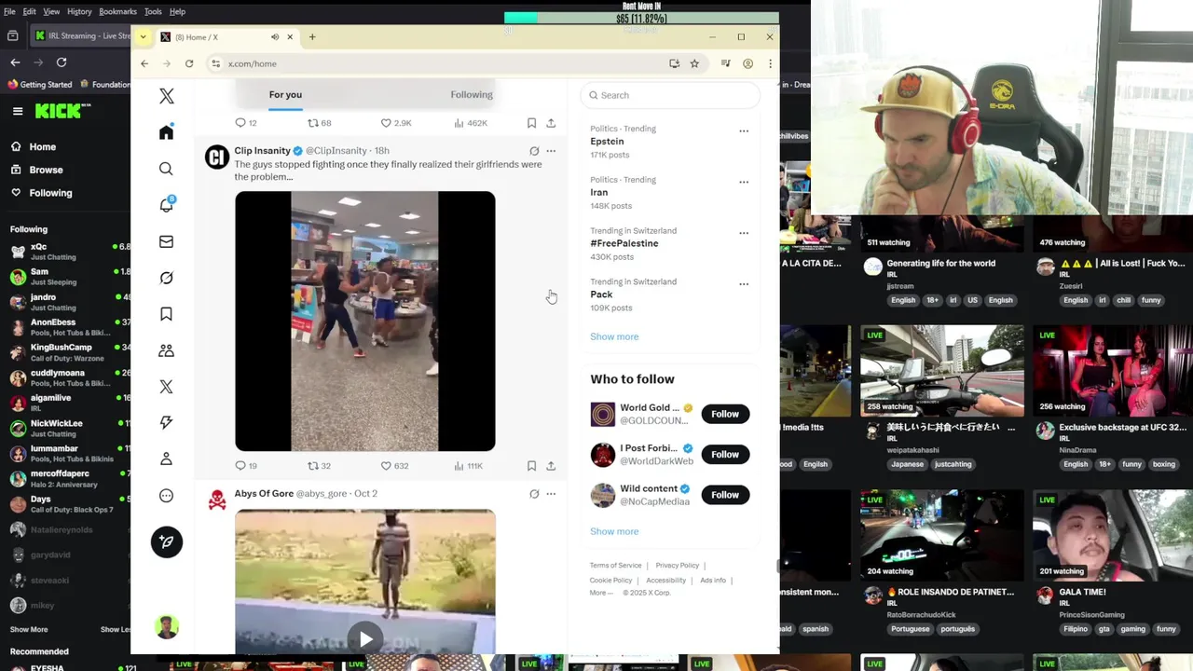Image resolution: width=1193 pixels, height=671 pixels.
Task: Open Communities people icon in X sidebar
Action: [x=166, y=350]
